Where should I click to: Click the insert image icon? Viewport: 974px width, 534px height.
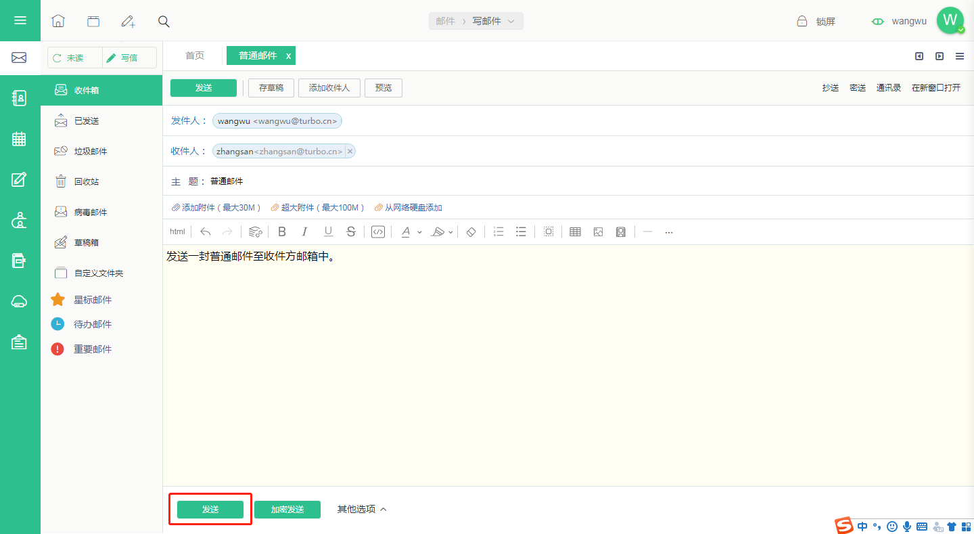pyautogui.click(x=598, y=231)
